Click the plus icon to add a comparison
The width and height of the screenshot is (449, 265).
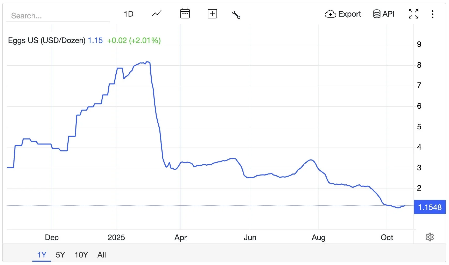212,14
